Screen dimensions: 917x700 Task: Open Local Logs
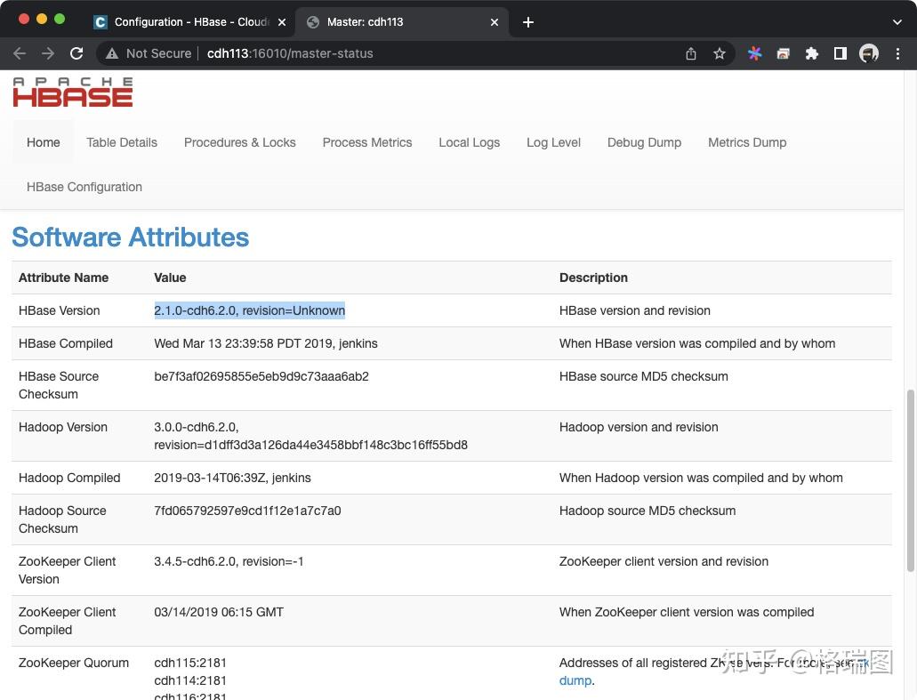[x=469, y=141]
